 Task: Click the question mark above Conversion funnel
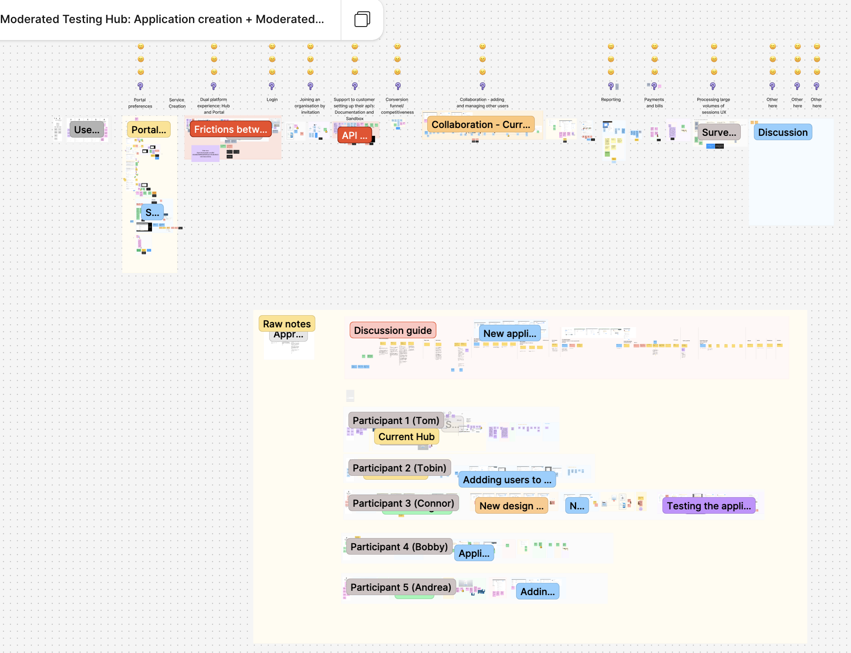click(x=398, y=86)
